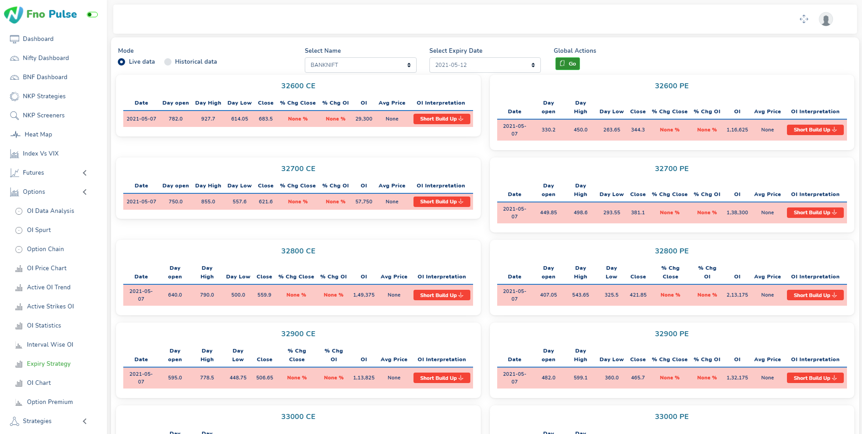The height and width of the screenshot is (434, 862).
Task: Open the Dashboard monitor icon
Action: [x=15, y=39]
